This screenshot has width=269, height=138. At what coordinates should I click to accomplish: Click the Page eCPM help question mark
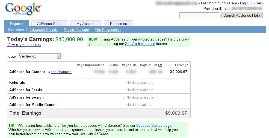click(160, 65)
